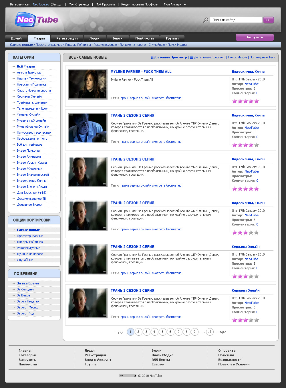This screenshot has height=388, width=286.
Task: Open footer RSS Ленты link
Action: [x=161, y=360]
